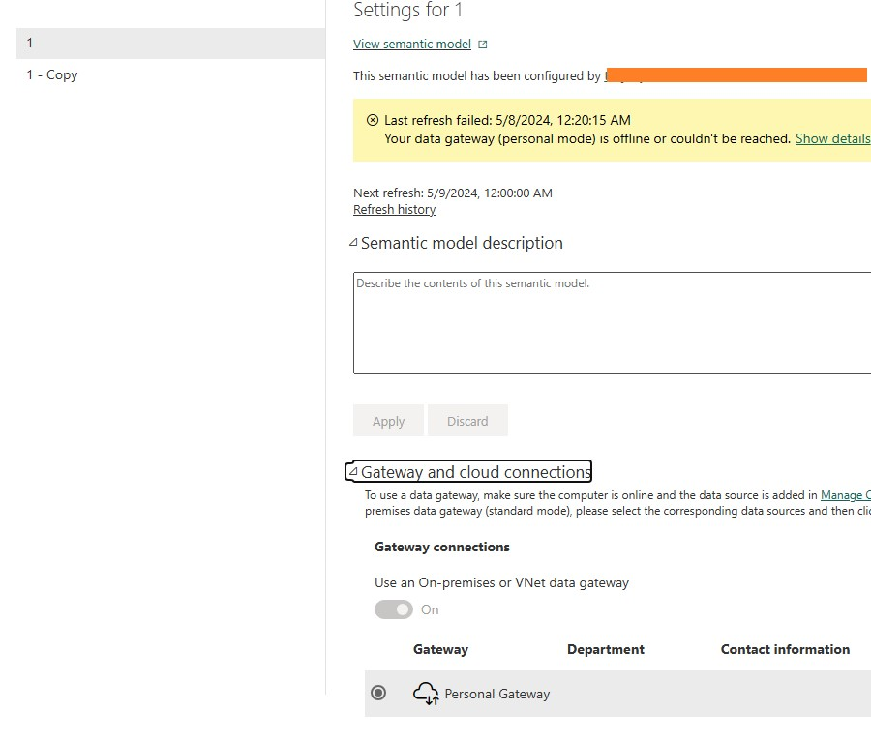The image size is (871, 742).
Task: Click the "Personal Gateway" row text
Action: (497, 694)
